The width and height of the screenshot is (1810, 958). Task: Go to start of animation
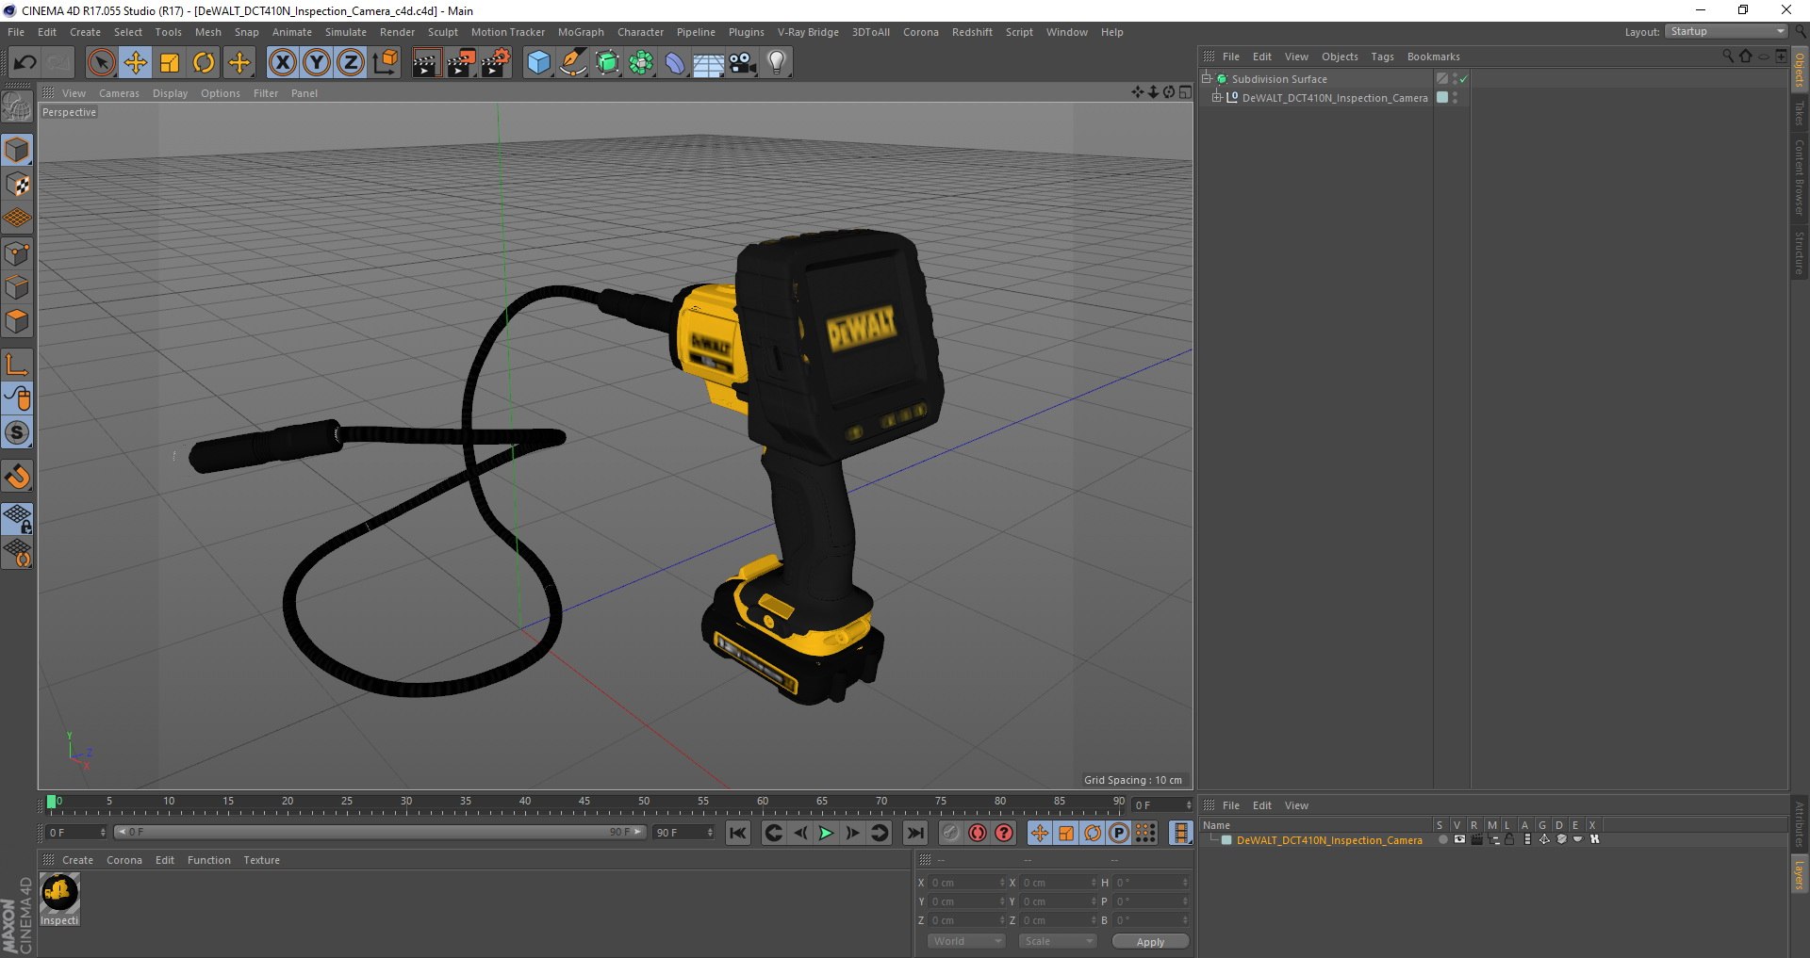tap(738, 833)
